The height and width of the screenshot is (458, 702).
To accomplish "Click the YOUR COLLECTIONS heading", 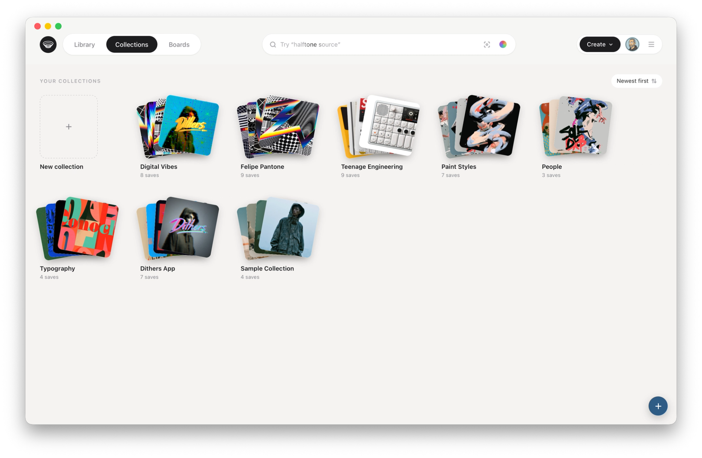I will [70, 81].
